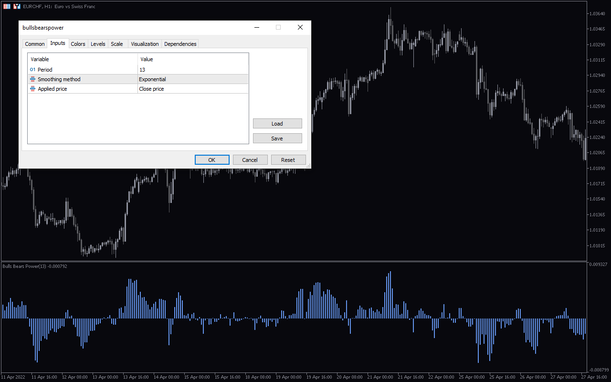Switch to the Dependencies tab
Viewport: 611px width, 382px height.
click(x=180, y=44)
